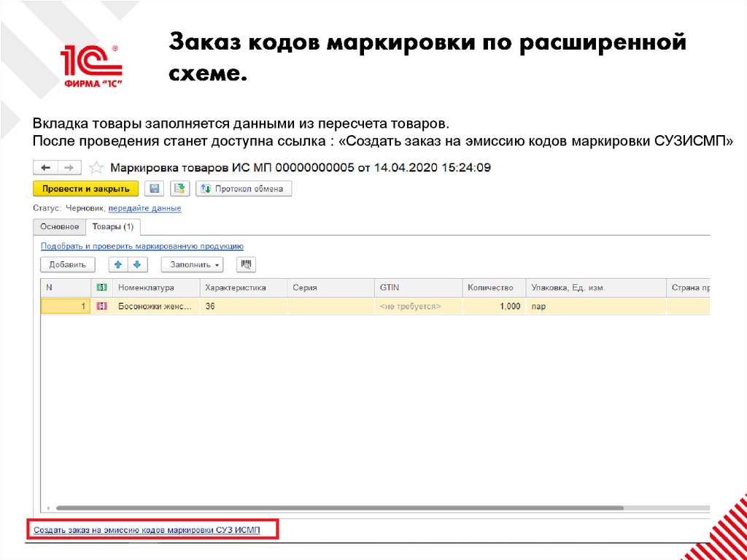Follow the передайте данные status link

tap(144, 208)
